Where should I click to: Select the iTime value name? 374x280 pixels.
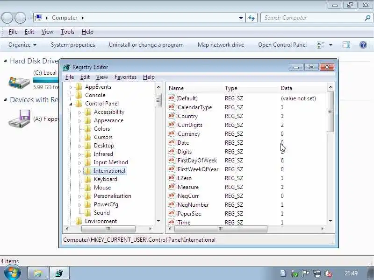point(183,223)
